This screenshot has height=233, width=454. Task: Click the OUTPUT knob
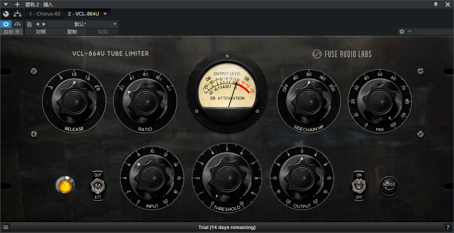(x=302, y=177)
